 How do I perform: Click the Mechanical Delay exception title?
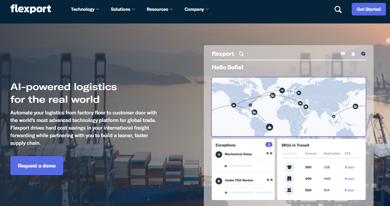coord(238,154)
